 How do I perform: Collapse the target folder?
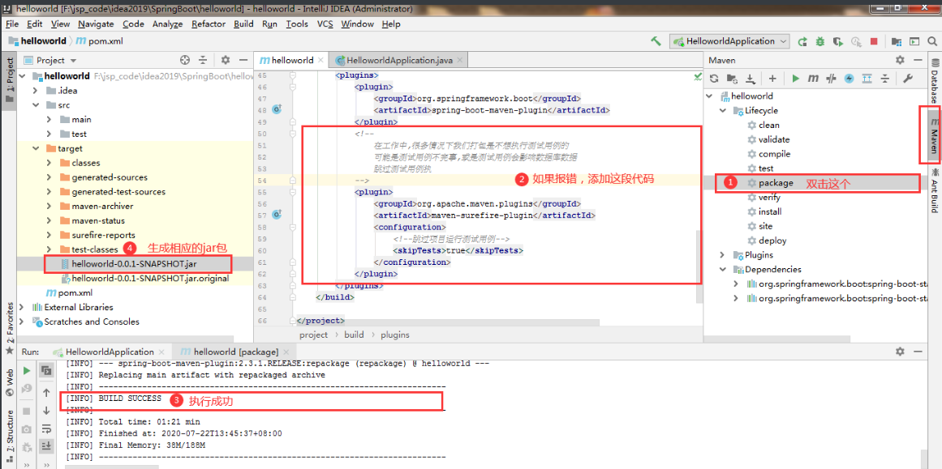(x=36, y=148)
